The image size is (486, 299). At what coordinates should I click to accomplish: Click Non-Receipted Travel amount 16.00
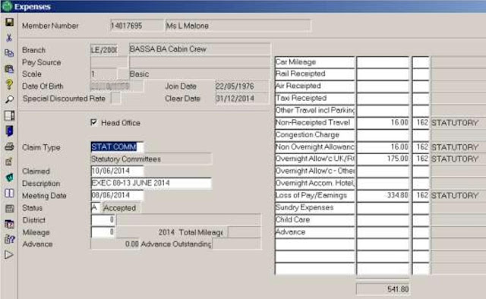click(x=383, y=123)
